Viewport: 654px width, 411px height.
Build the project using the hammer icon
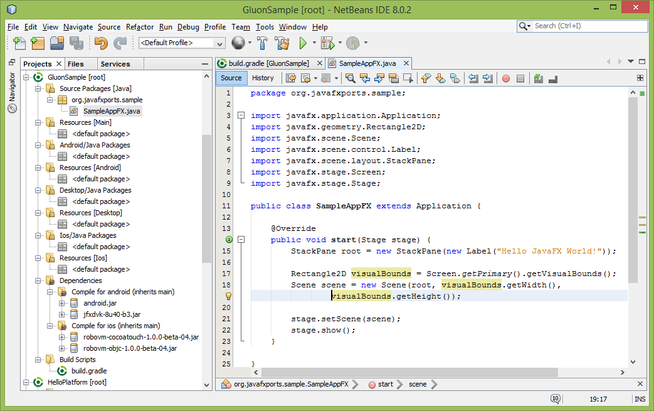click(261, 43)
